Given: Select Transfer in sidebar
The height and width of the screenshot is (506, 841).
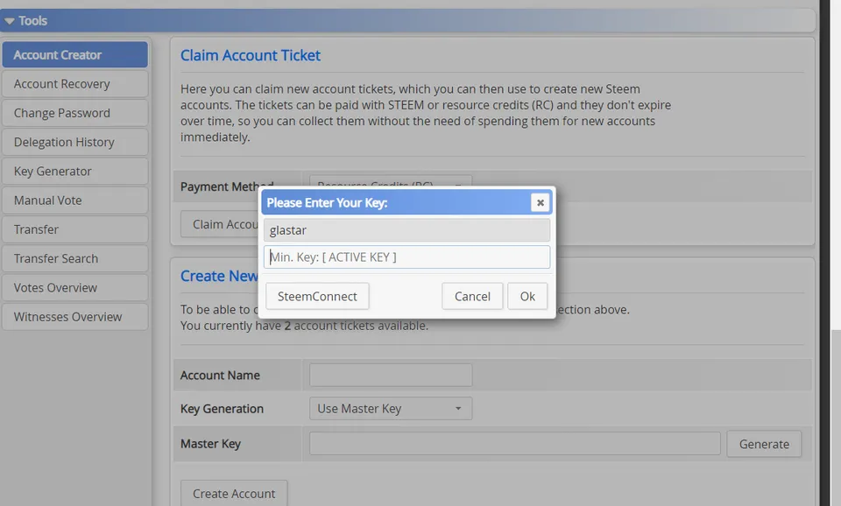Looking at the screenshot, I should tap(75, 229).
